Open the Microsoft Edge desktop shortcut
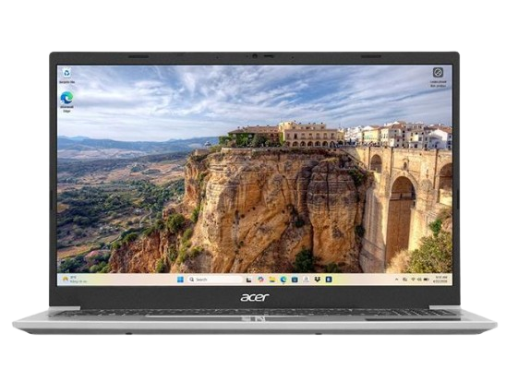This screenshot has width=506, height=381. [x=66, y=101]
